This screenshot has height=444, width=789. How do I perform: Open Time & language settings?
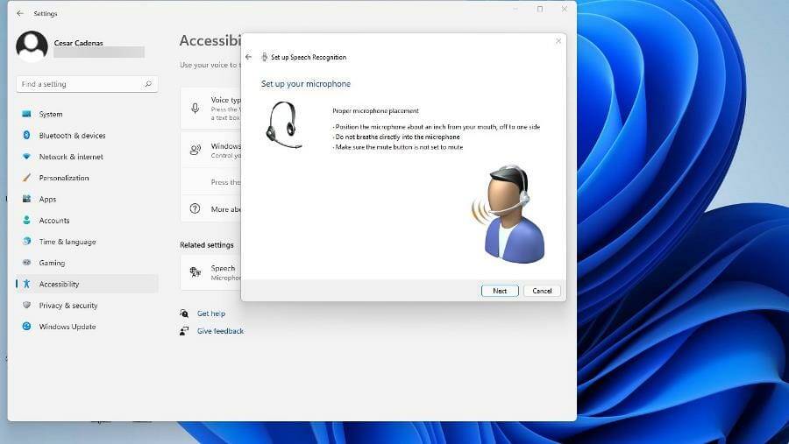87,242
